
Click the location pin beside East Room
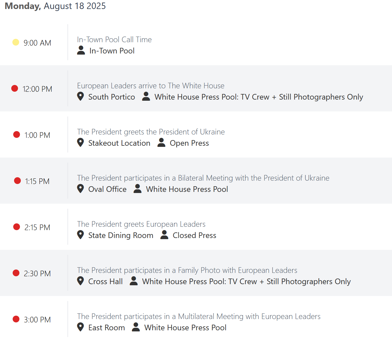click(x=80, y=327)
